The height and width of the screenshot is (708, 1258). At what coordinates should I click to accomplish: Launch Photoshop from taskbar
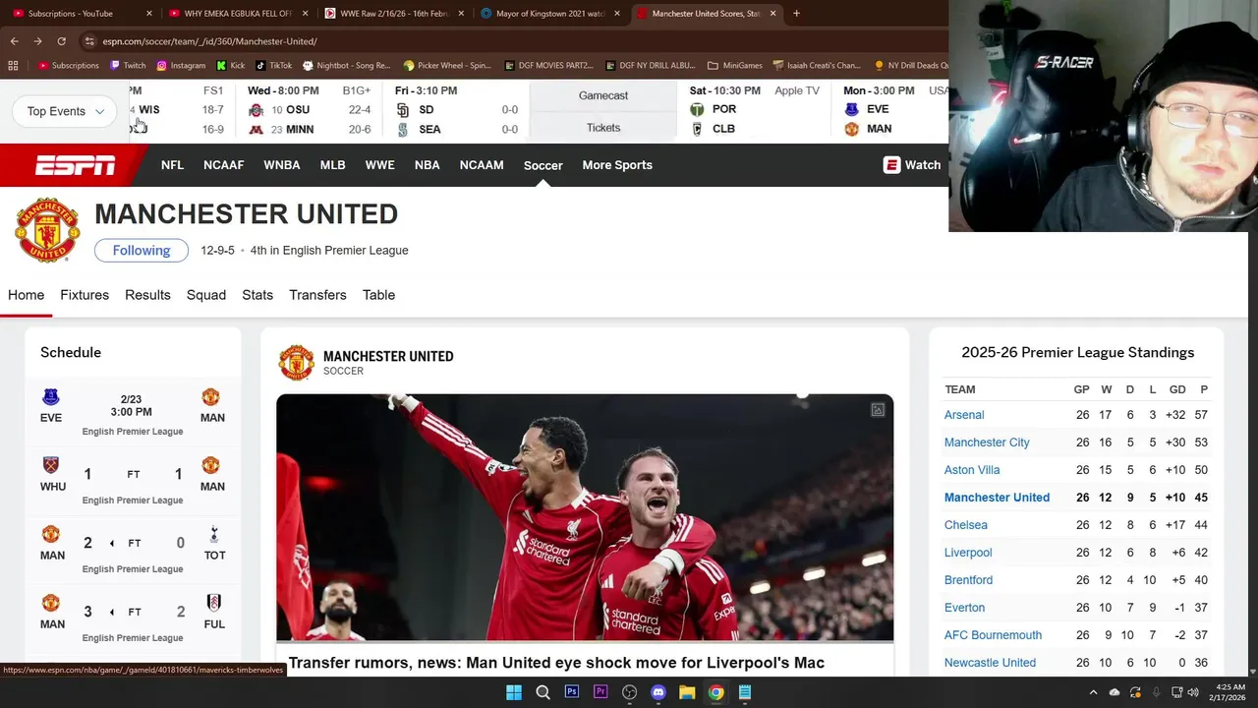tap(572, 692)
